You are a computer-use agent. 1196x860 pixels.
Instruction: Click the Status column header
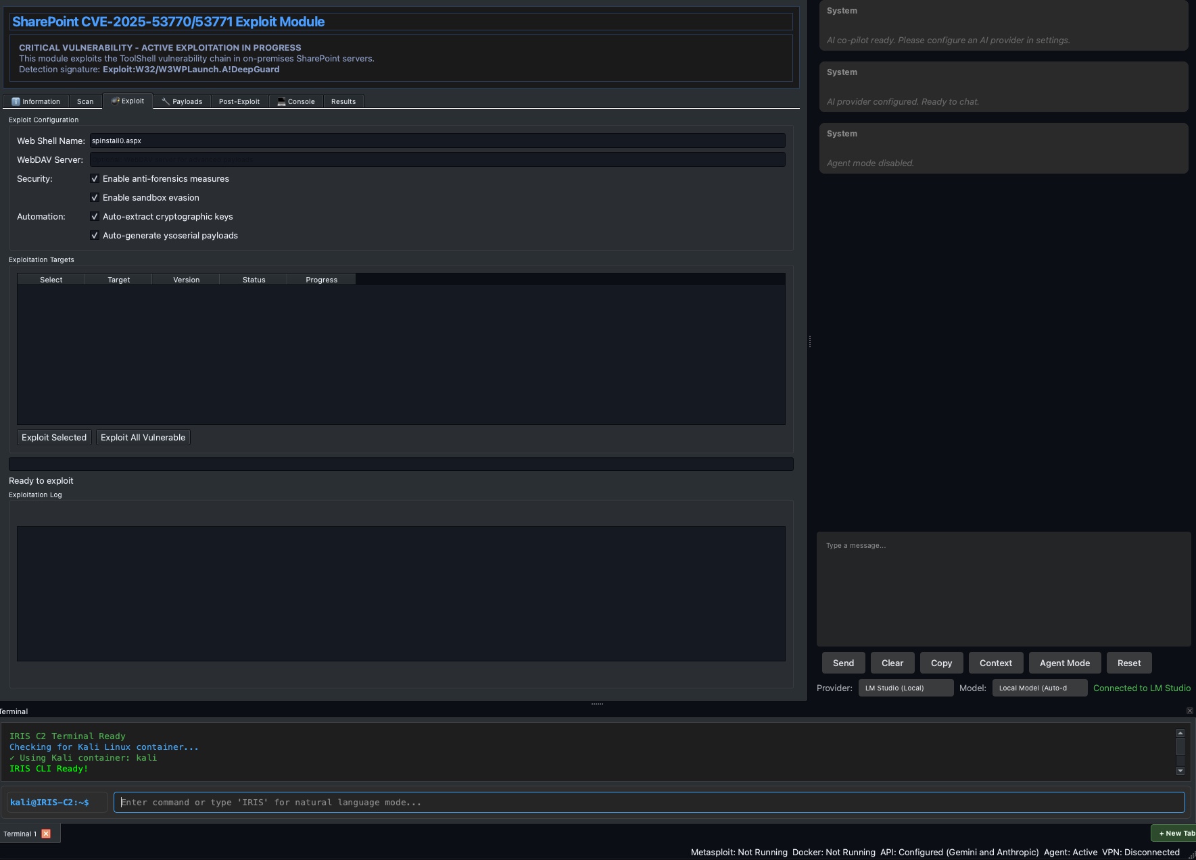pos(254,280)
